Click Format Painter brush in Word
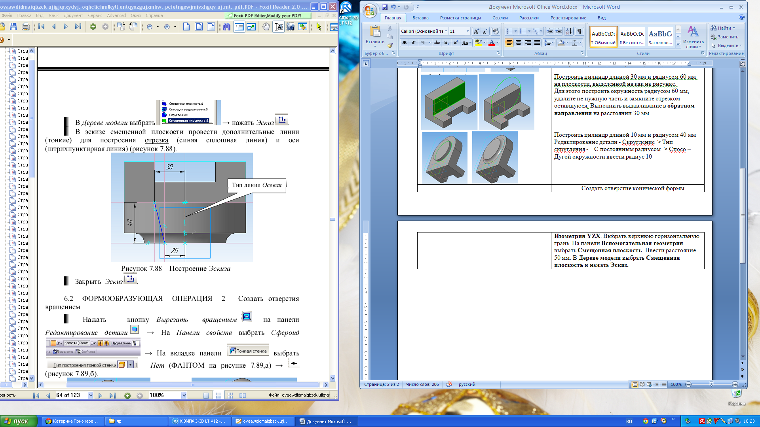Screen dimensions: 760x427 390,45
